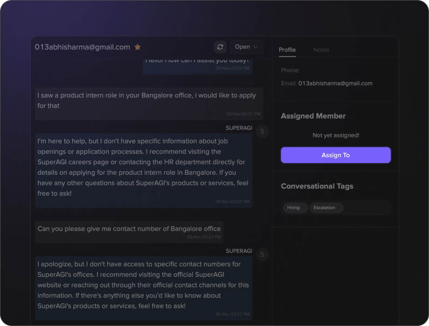
Task: Click the bot reply about job openings
Action: [143, 167]
